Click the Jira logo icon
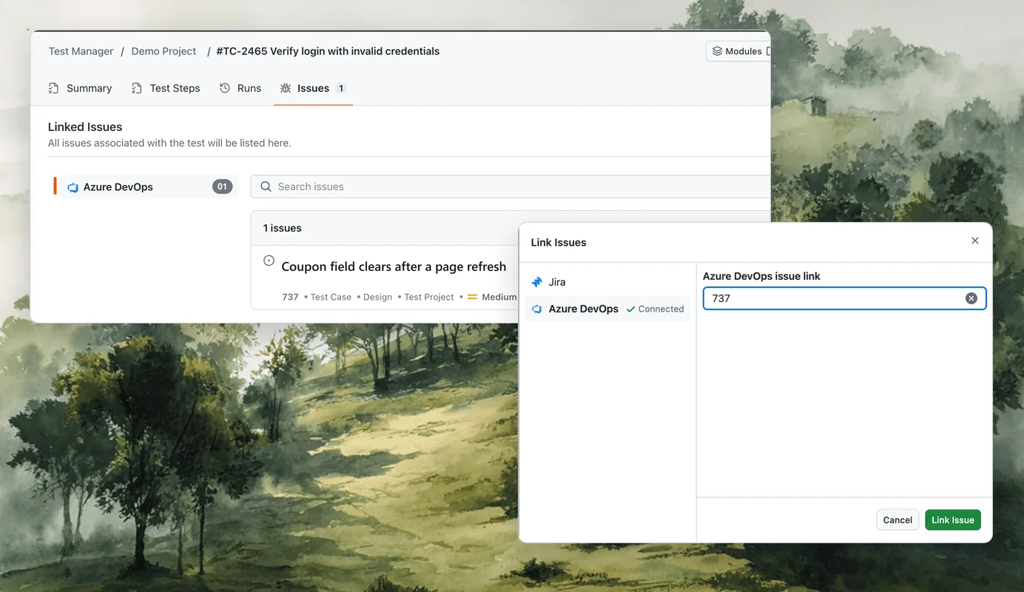This screenshot has width=1024, height=592. point(537,282)
